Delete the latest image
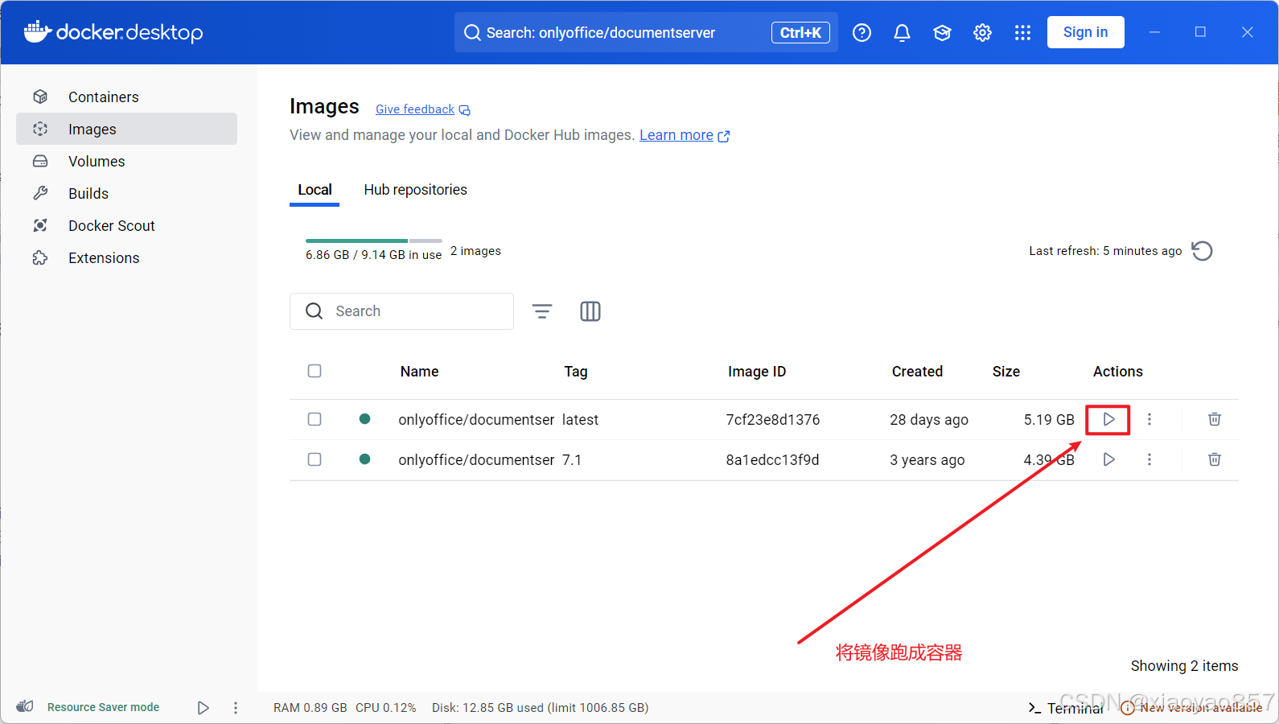The image size is (1279, 724). pos(1215,419)
